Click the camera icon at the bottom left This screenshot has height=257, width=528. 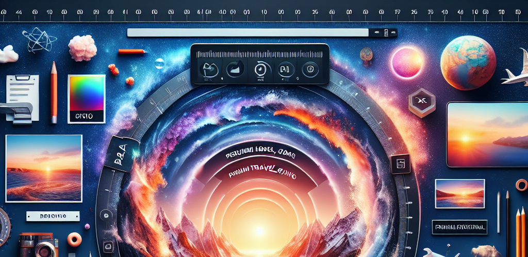(38, 246)
